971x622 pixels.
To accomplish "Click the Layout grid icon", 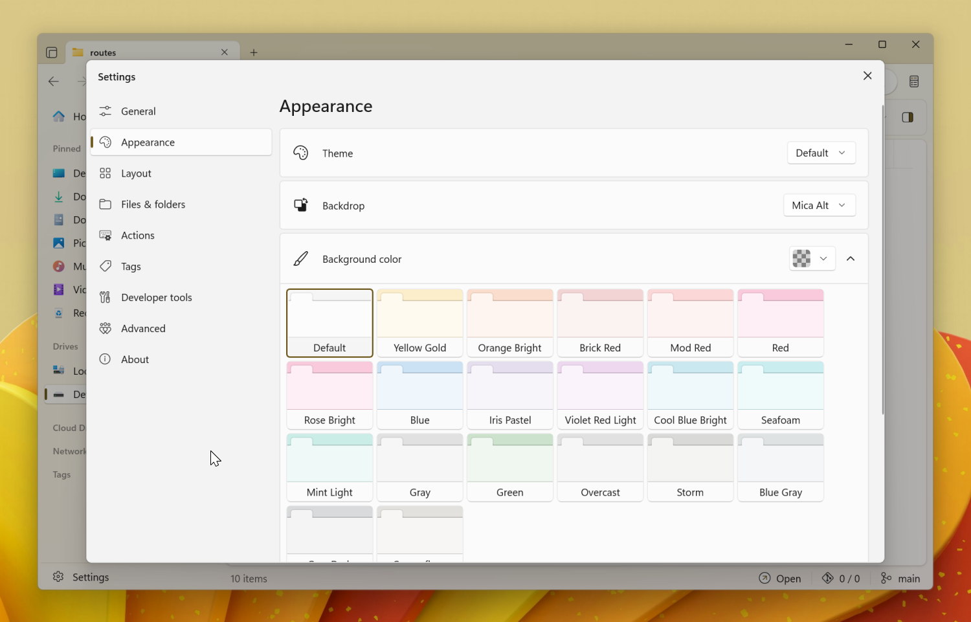I will coord(106,173).
